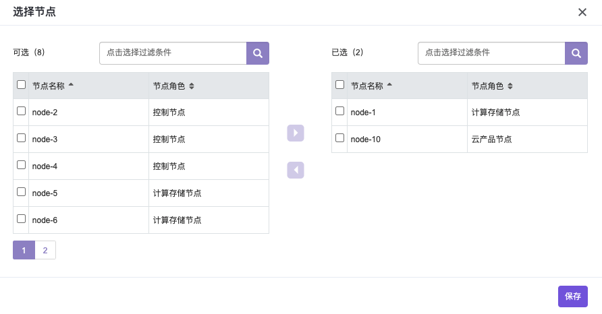Sort available nodes by node role
The height and width of the screenshot is (314, 602).
point(192,86)
